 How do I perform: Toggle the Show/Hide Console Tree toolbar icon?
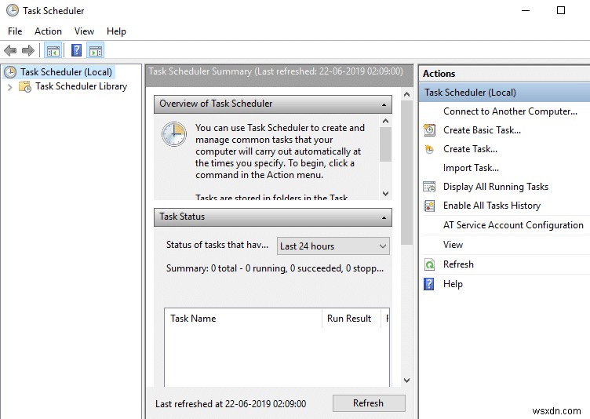53,50
